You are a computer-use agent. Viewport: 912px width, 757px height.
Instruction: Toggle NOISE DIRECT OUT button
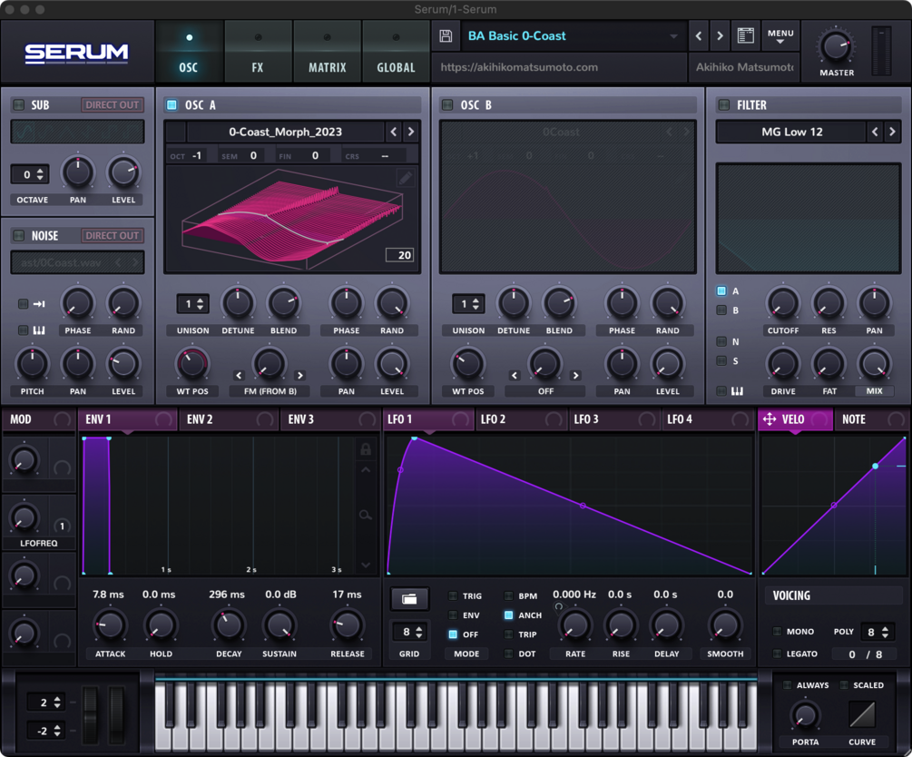[113, 236]
